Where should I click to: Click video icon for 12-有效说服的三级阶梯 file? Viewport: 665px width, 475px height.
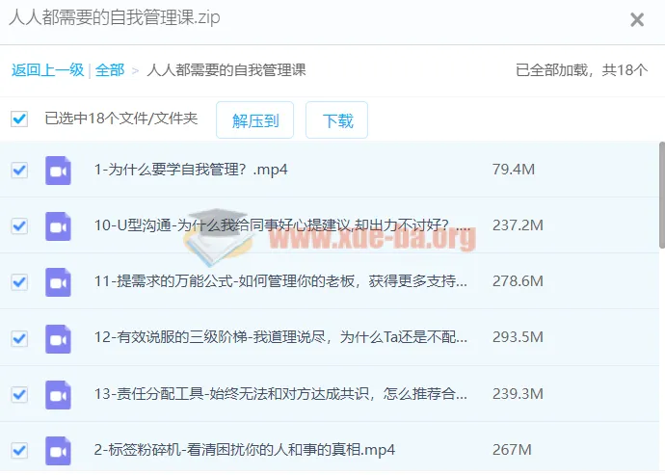[58, 339]
